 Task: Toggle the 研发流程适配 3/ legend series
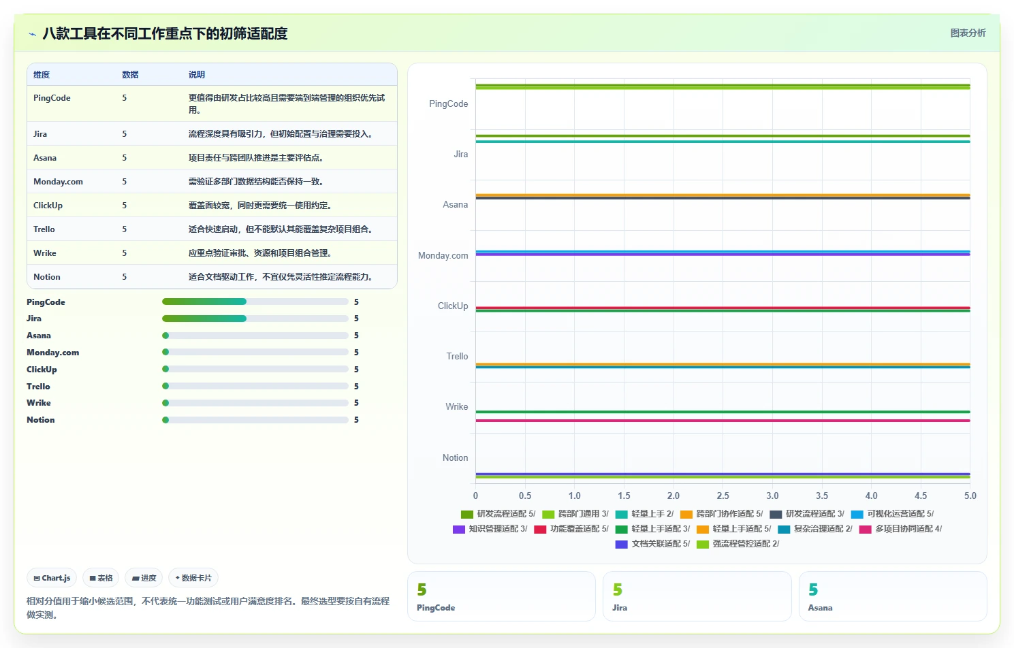click(x=807, y=514)
